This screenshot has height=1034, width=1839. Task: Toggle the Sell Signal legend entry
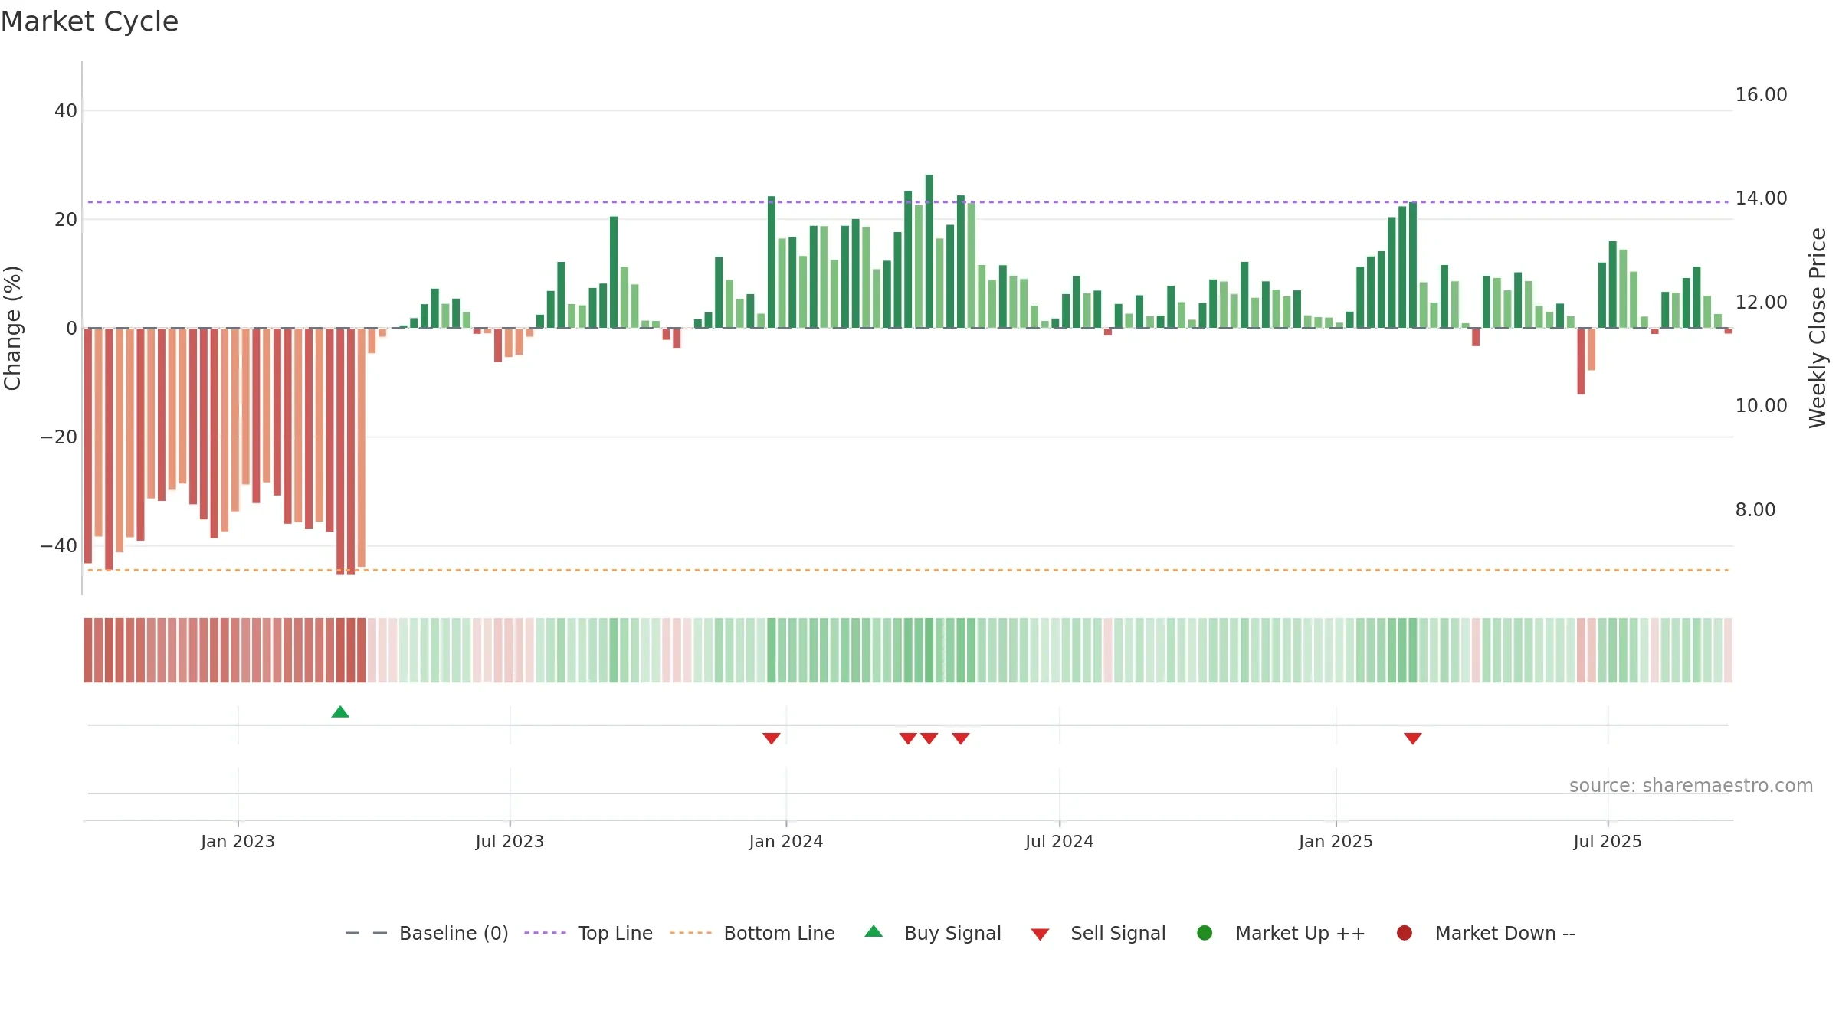coord(1098,933)
